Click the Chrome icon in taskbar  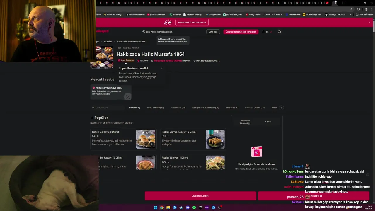pos(162,207)
